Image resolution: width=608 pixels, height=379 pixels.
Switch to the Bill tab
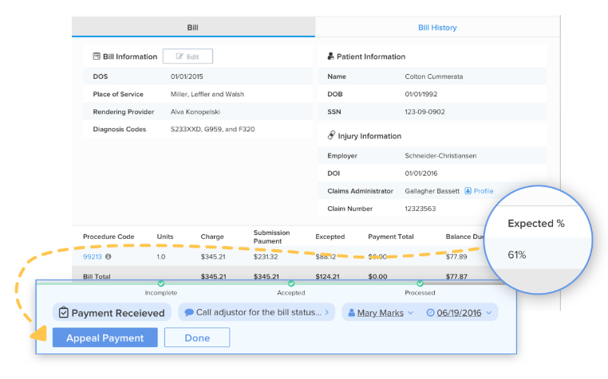tap(193, 27)
